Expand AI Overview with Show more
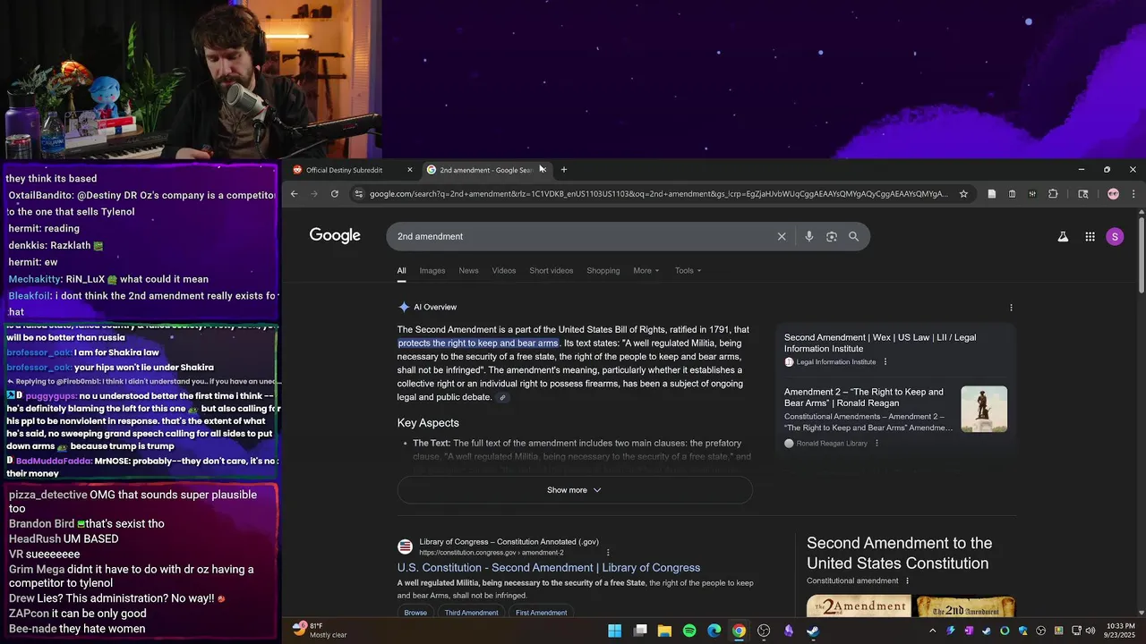Image resolution: width=1146 pixels, height=644 pixels. pos(575,490)
